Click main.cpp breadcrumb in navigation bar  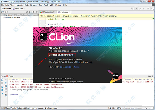(x=18, y=9)
